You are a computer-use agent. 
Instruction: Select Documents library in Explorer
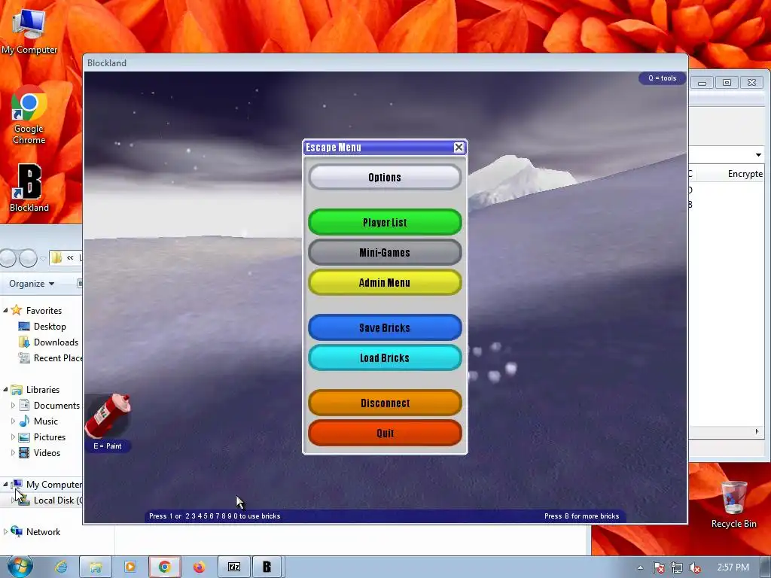tap(56, 406)
